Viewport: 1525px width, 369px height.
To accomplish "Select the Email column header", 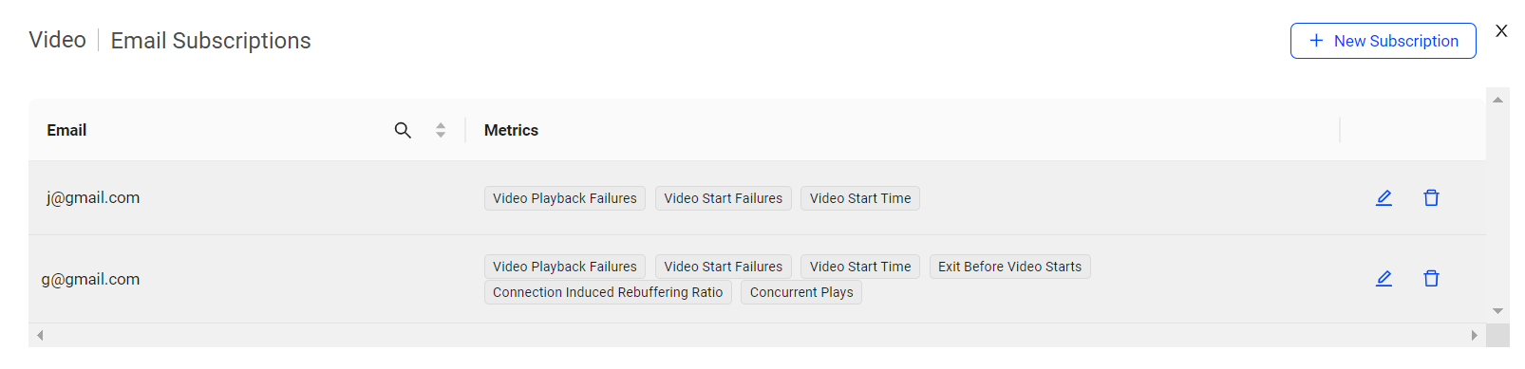I will click(66, 130).
